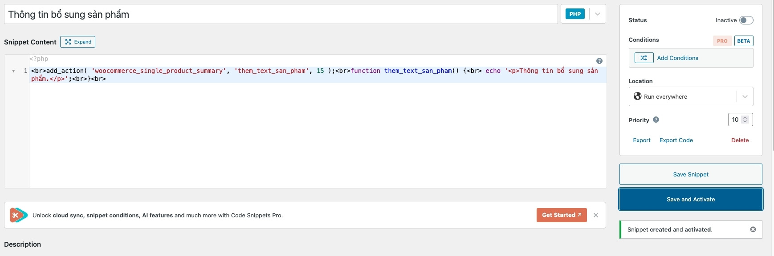Click line number 1 in gutter
Viewport: 774px width, 256px height.
click(26, 71)
